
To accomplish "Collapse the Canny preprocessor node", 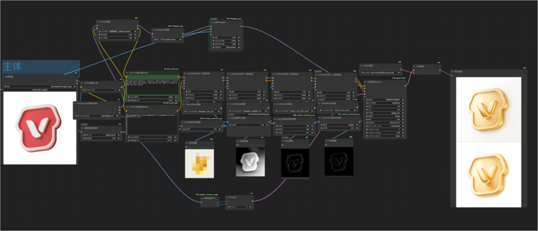I will click(x=275, y=119).
